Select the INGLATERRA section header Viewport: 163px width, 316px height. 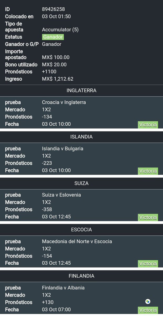tap(81, 91)
